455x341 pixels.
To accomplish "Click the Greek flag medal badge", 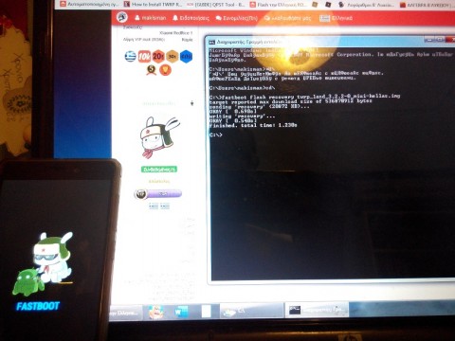I will [130, 57].
